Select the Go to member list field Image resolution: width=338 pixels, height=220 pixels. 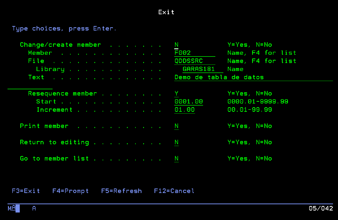[x=177, y=158]
